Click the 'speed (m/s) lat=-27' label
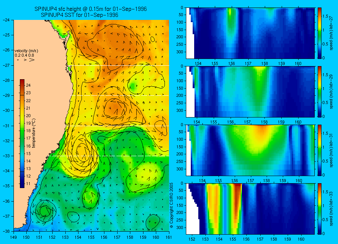Image resolution: width=338 pixels, height=244 pixels. [x=331, y=33]
